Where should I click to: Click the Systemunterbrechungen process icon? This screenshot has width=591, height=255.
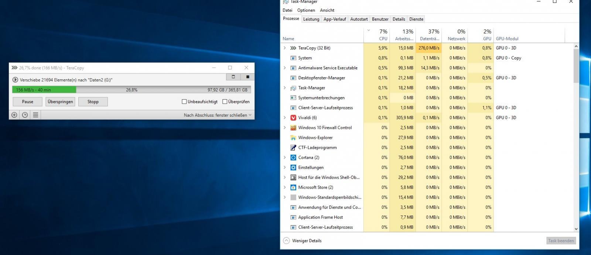tap(293, 98)
